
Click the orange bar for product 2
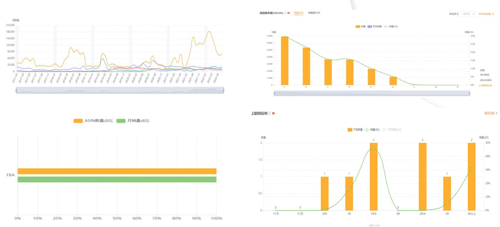pos(306,67)
